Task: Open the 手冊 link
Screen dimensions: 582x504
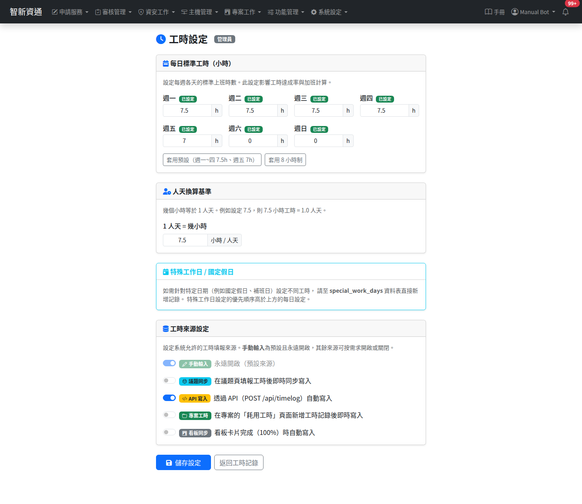Action: tap(495, 12)
